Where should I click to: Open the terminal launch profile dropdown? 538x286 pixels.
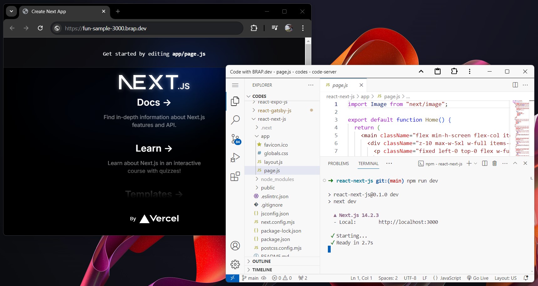[x=476, y=163]
